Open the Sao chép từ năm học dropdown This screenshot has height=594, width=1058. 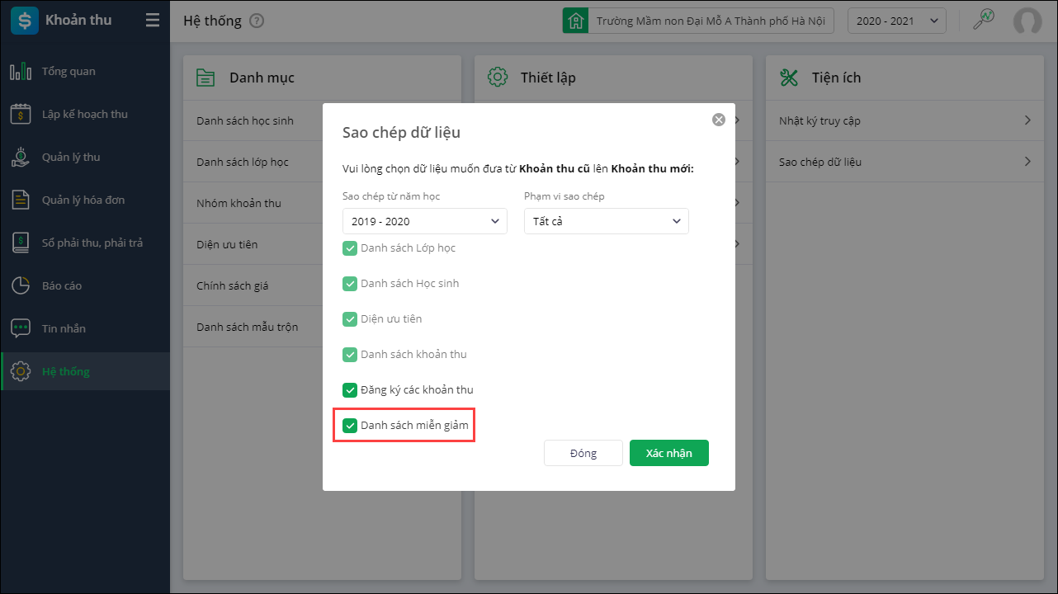425,221
